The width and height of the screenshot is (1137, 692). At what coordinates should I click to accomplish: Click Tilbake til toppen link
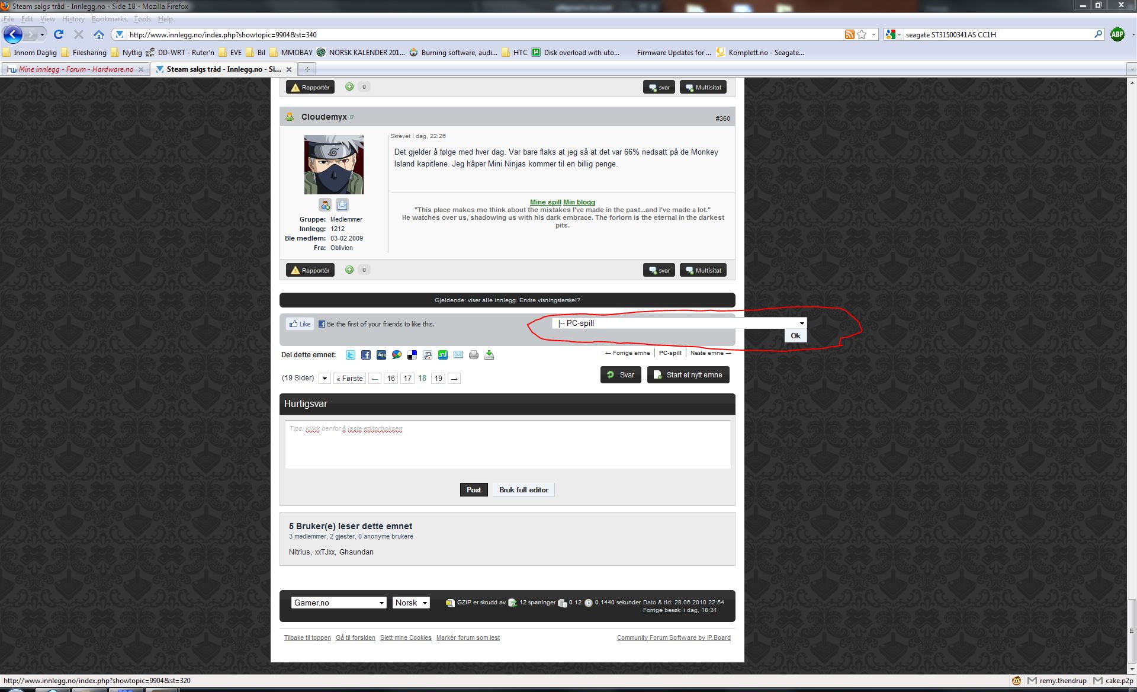click(x=307, y=638)
